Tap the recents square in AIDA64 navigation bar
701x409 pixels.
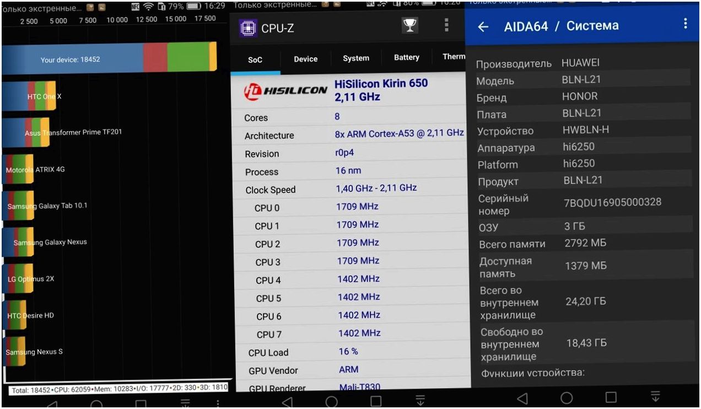point(611,397)
